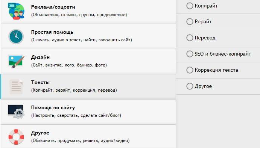This screenshot has height=148, width=260.
Task: Click the Другое category heading on the left
Action: click(40, 133)
